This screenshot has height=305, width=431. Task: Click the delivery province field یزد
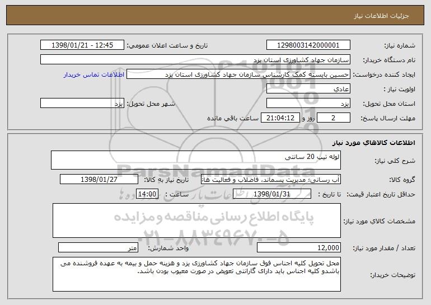308,104
